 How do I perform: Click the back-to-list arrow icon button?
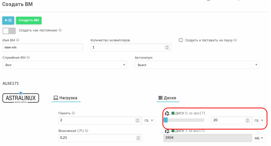[x=8, y=20]
